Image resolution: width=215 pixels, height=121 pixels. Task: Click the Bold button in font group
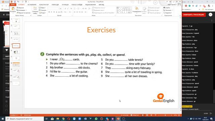(49, 12)
